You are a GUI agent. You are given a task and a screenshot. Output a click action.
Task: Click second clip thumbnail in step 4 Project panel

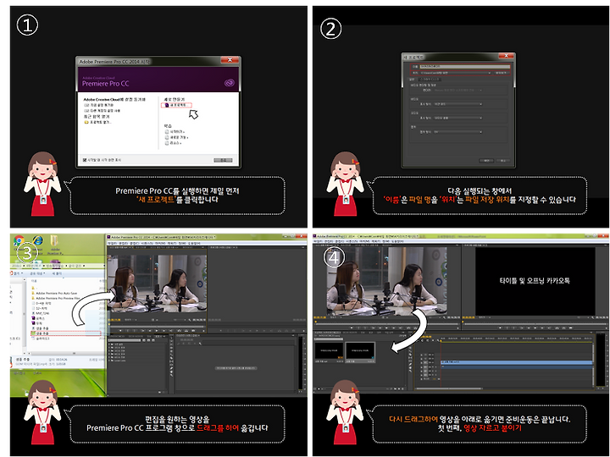(360, 350)
